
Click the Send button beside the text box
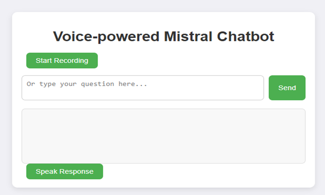287,88
